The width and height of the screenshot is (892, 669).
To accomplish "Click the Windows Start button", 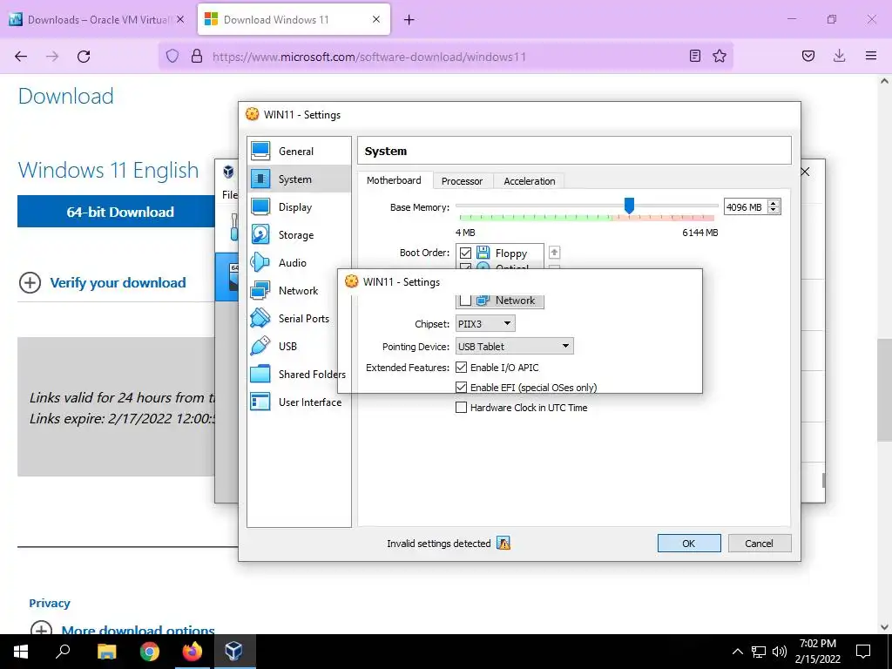I will point(21,652).
